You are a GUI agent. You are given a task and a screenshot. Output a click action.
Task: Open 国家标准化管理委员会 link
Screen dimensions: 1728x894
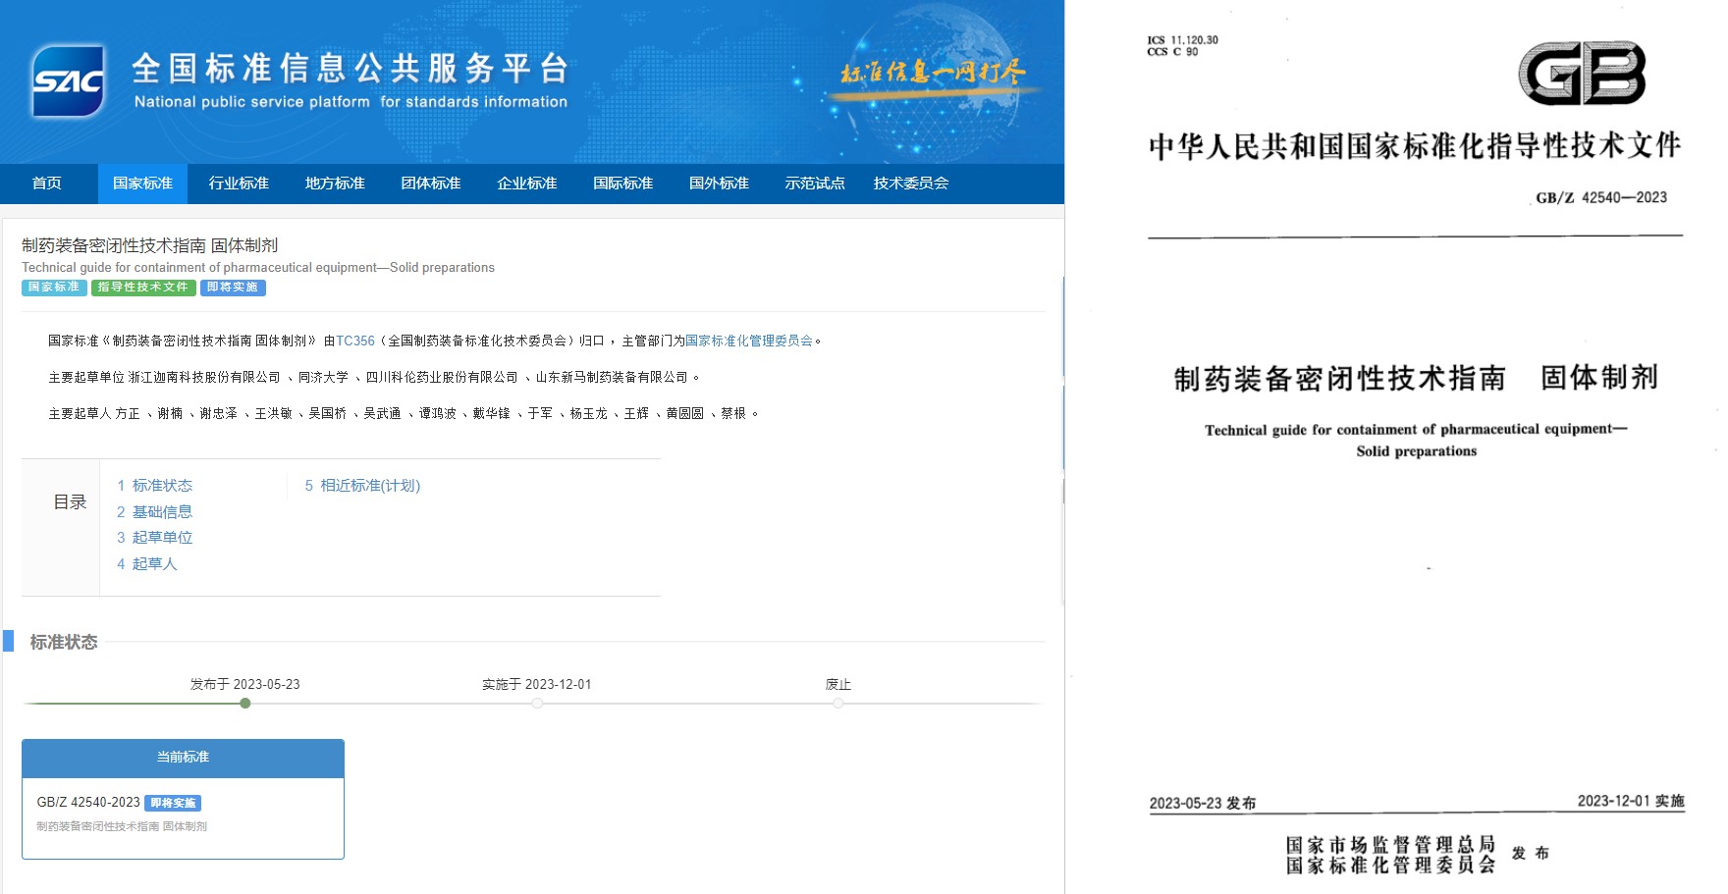(x=749, y=341)
